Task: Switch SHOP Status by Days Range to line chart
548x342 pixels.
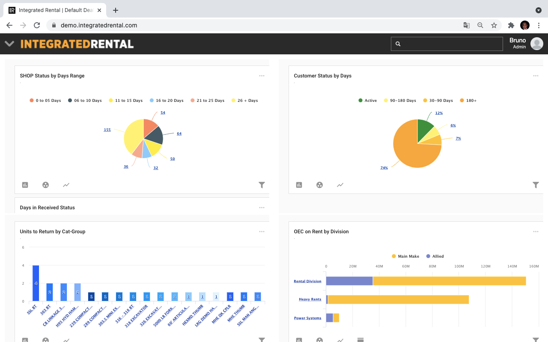Action: (66, 185)
